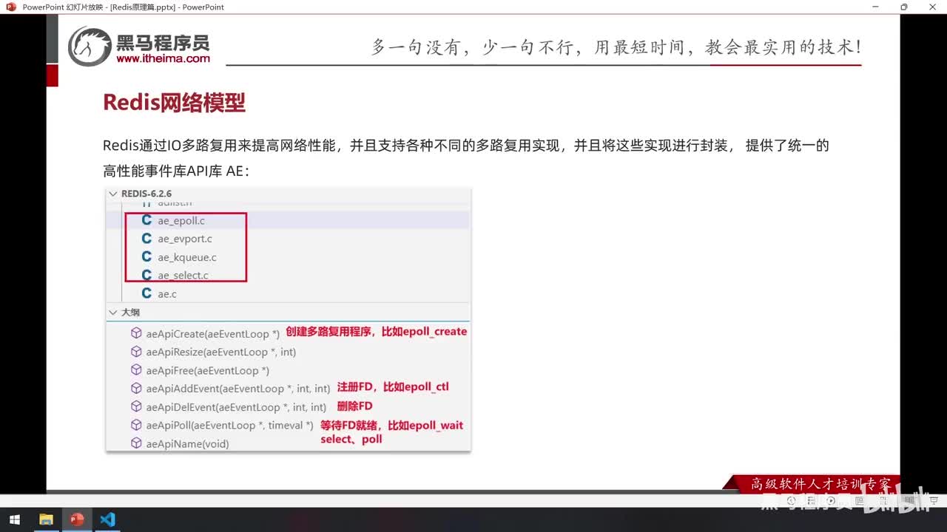
Task: Click the 大纲 section label
Action: pyautogui.click(x=130, y=313)
